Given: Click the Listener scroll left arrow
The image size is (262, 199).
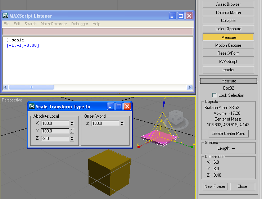Looking at the screenshot, I should (x=6, y=87).
